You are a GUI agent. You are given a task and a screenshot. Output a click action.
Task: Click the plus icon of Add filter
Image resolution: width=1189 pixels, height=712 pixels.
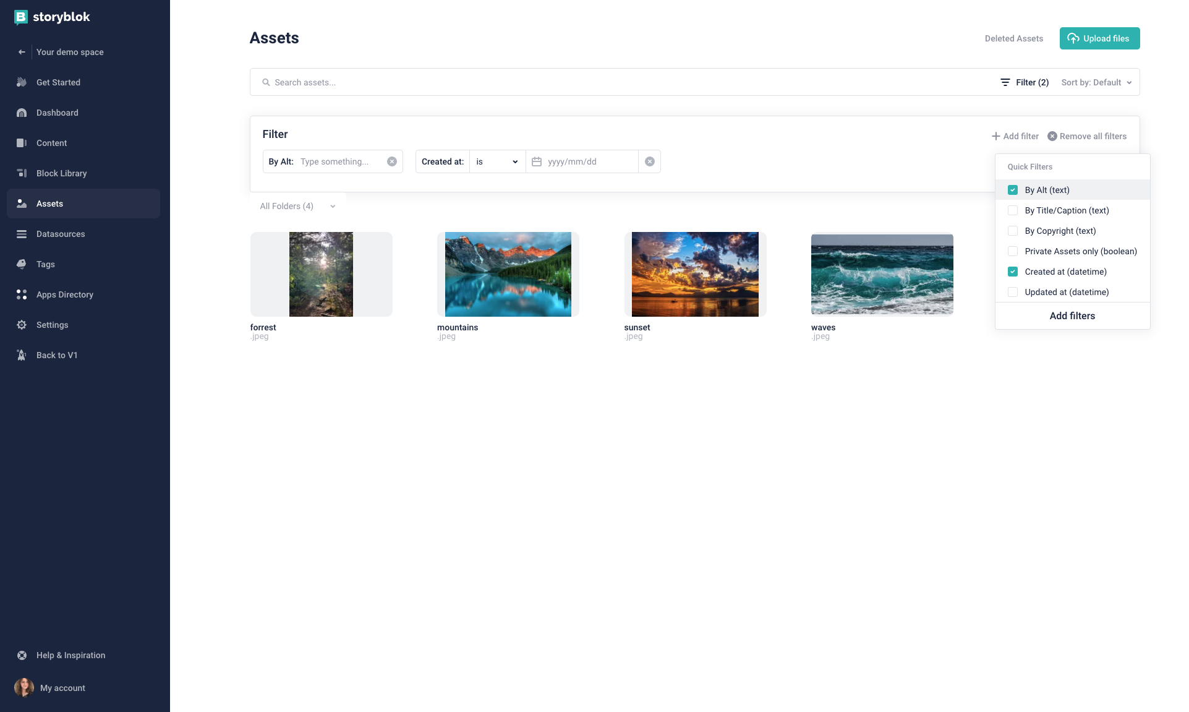[995, 136]
